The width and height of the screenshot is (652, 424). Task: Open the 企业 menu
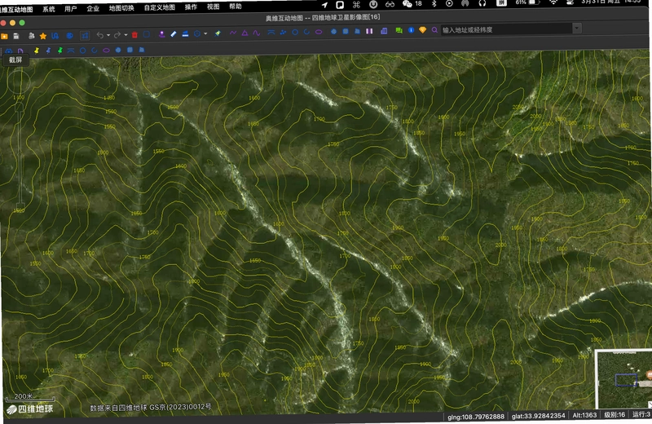click(x=93, y=8)
